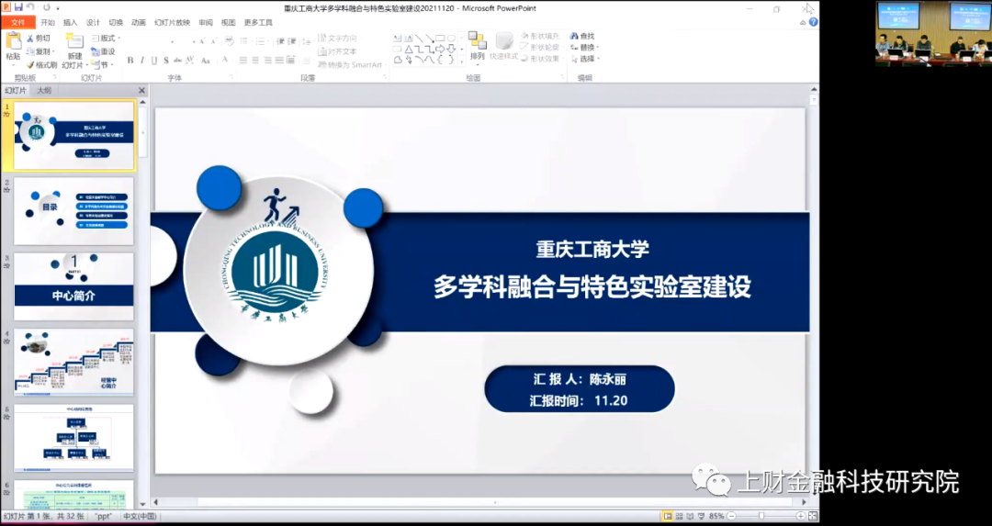Select the rectangle shape in shapes gallery
Screen dimensions: 992x526
click(440, 39)
